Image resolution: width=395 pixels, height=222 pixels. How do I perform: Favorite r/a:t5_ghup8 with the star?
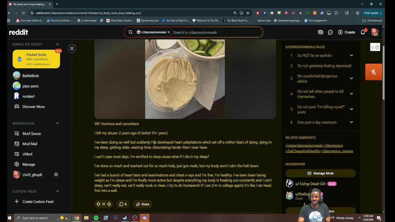56,175
